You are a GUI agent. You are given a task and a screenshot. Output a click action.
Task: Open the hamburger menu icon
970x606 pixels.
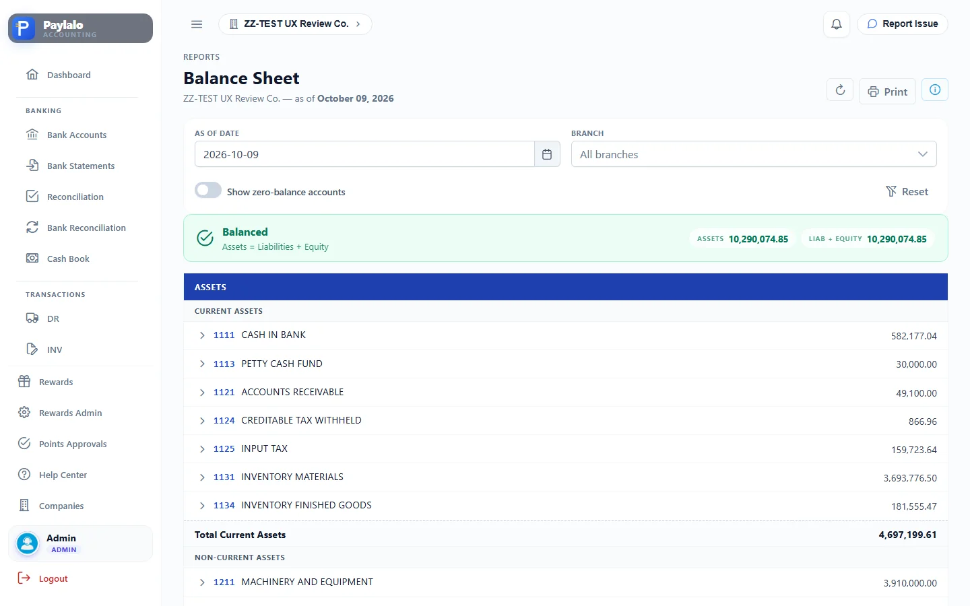[197, 24]
